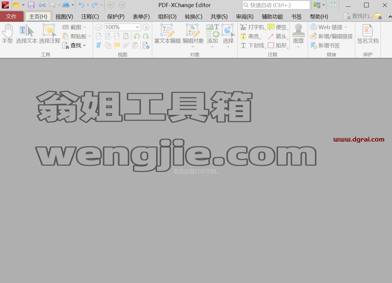Choose the Typewriter (打字机) tool

coord(253,27)
